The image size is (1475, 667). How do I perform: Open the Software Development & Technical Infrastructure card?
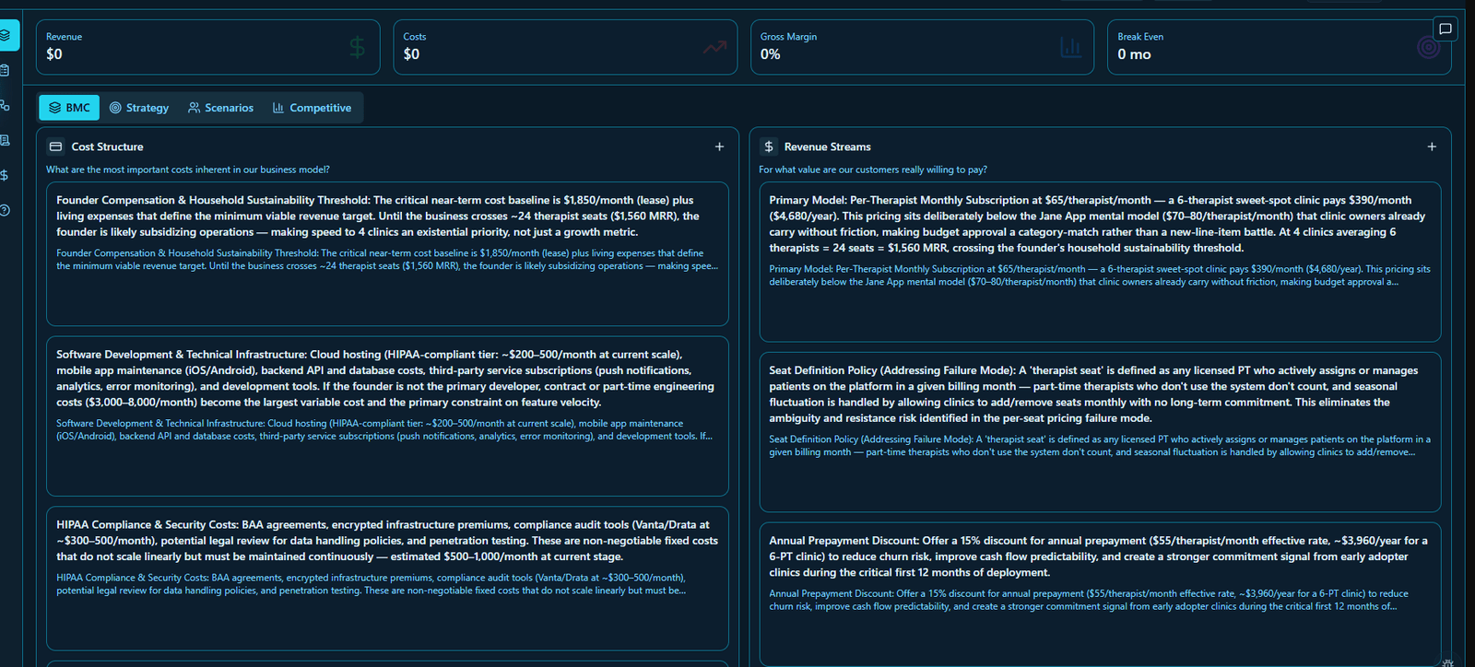click(387, 416)
